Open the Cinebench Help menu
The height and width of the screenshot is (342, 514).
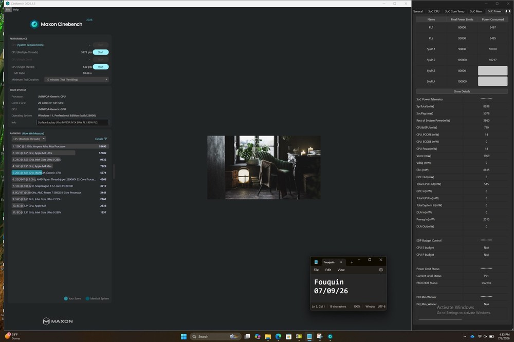click(x=16, y=9)
